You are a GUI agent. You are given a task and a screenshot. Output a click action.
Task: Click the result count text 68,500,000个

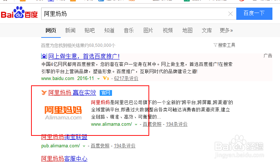point(102,45)
